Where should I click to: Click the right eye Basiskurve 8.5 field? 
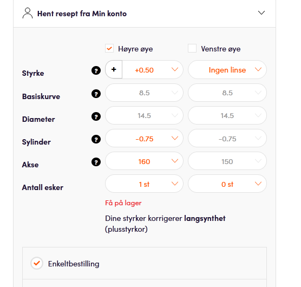(x=144, y=93)
